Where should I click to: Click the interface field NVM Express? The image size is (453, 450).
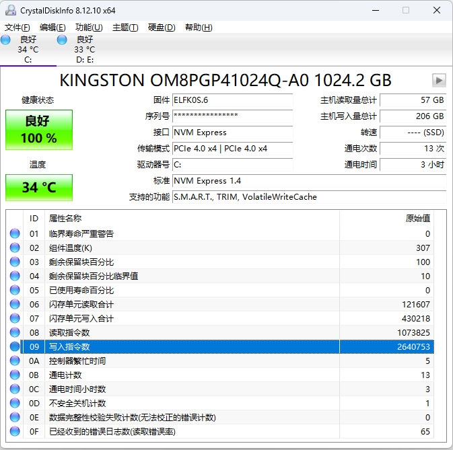(233, 133)
